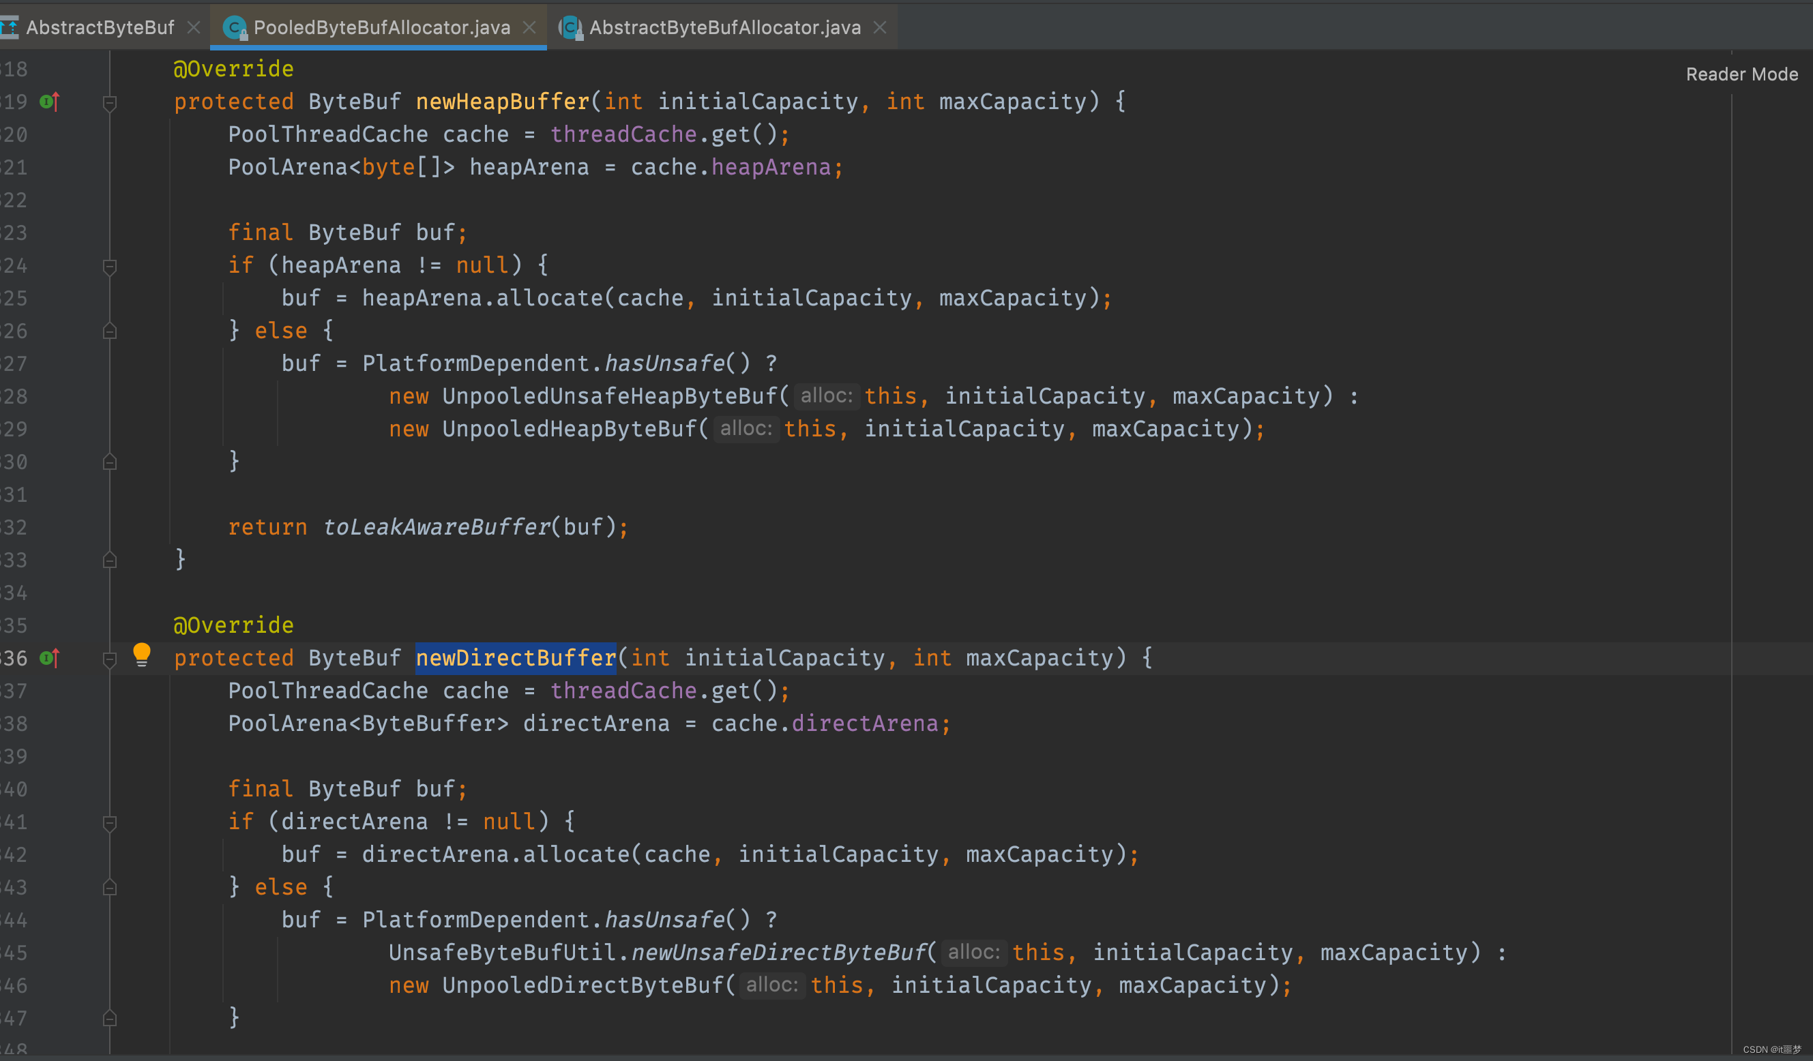Click the class icon on PooledByteBufAllocator.java tab
1813x1061 pixels.
point(235,28)
